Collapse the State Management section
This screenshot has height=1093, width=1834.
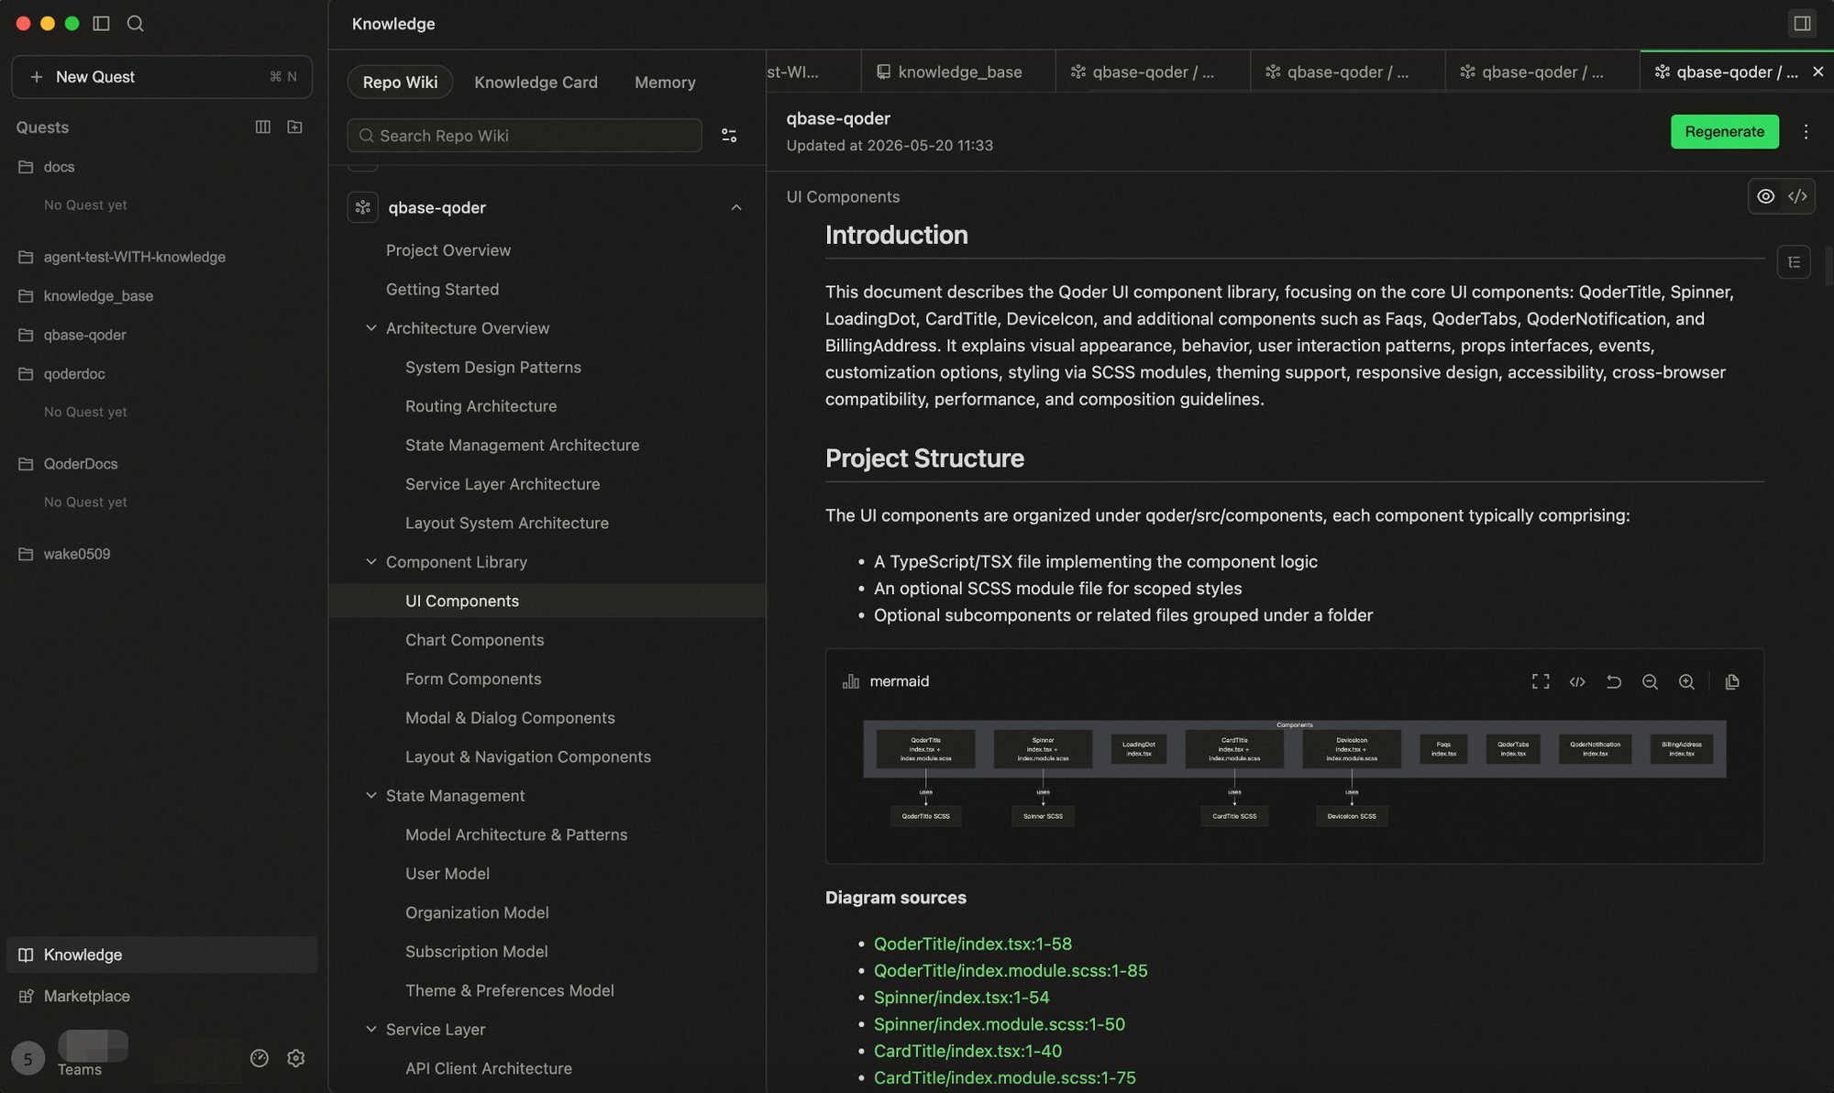pos(371,796)
